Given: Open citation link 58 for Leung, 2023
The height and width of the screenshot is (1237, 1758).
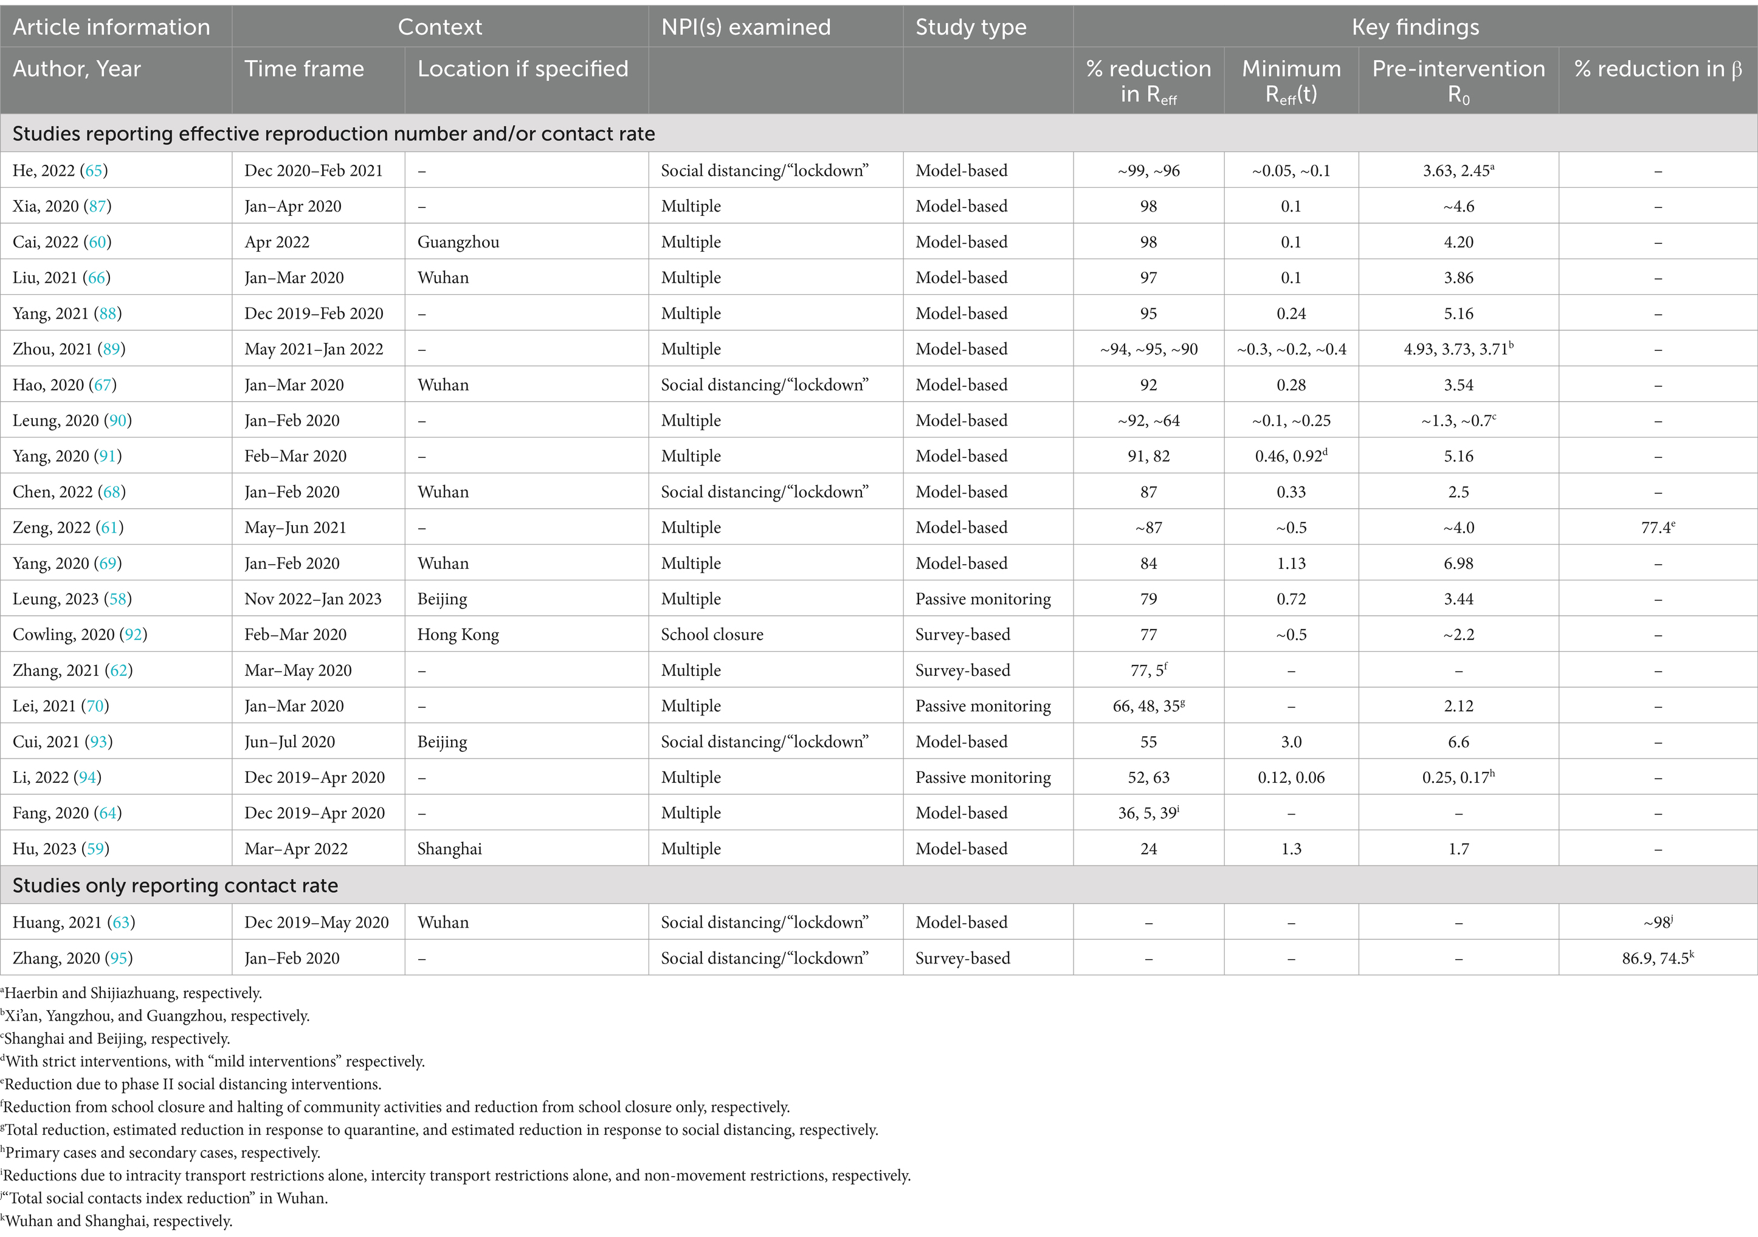Looking at the screenshot, I should (x=118, y=599).
